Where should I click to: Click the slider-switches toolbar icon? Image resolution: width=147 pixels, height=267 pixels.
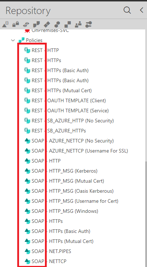pos(88,25)
